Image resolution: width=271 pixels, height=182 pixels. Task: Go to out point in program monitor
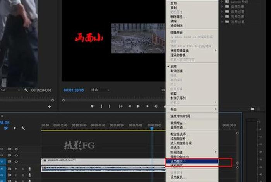point(155,106)
